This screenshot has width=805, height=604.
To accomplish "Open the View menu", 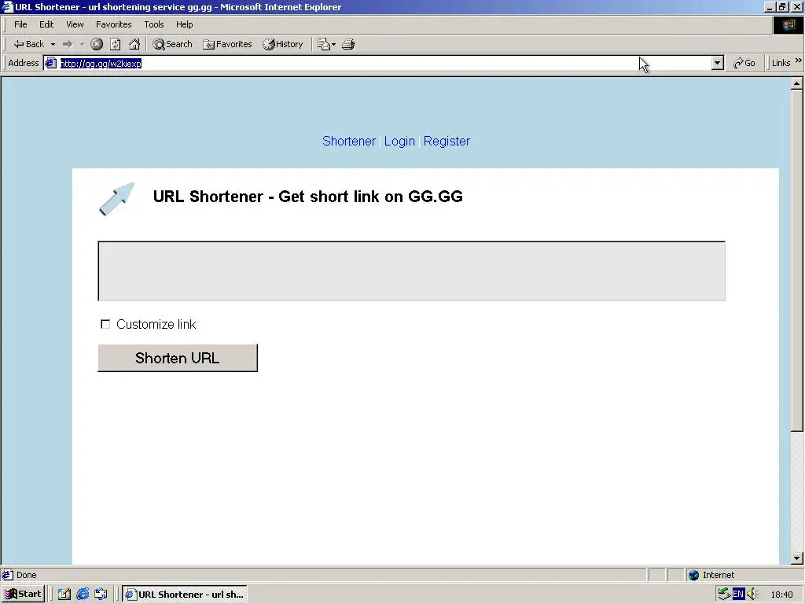I will (75, 24).
